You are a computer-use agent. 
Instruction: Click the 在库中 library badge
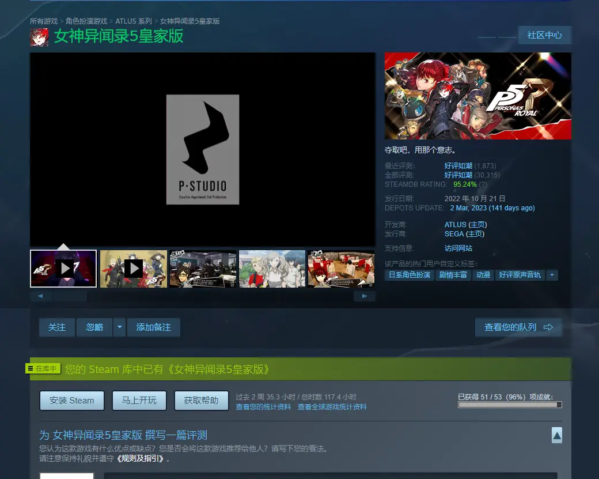point(43,369)
